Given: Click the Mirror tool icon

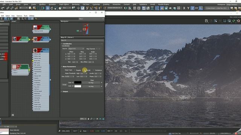Looking at the screenshot, I should click(x=125, y=8).
